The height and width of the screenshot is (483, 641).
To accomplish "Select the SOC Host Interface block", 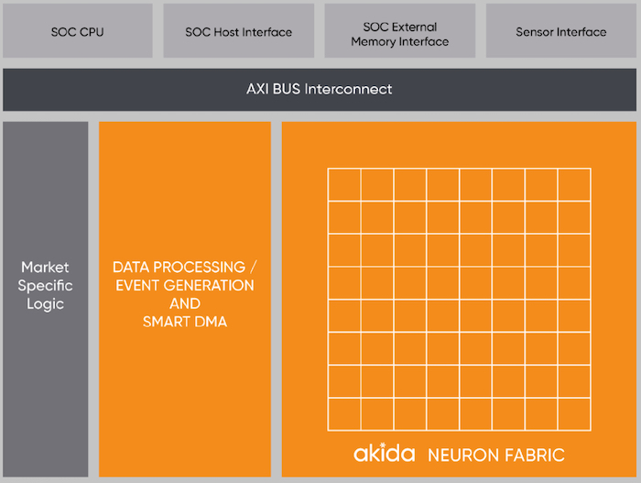I will click(239, 30).
